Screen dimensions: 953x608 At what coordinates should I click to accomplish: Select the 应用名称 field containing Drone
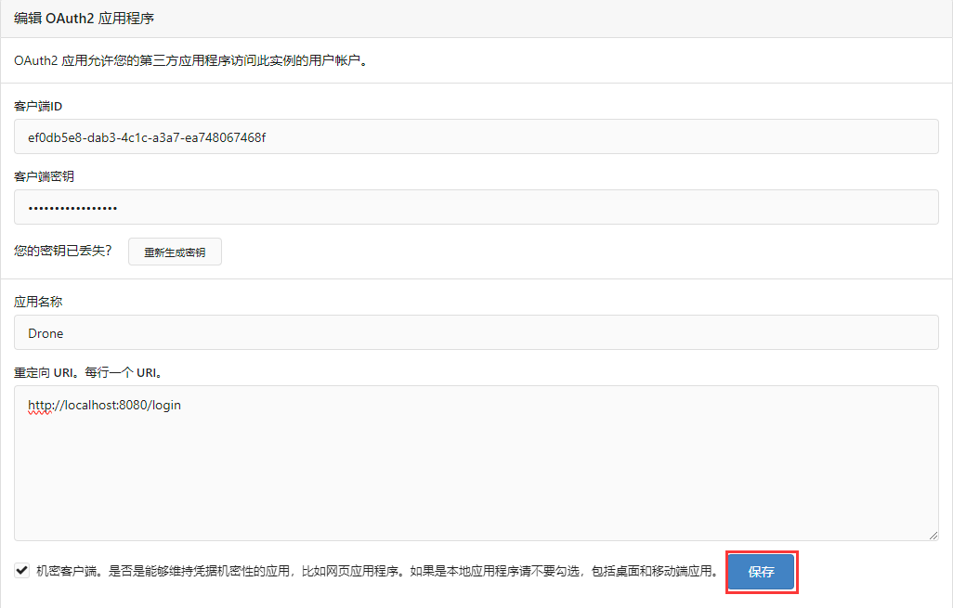(476, 333)
